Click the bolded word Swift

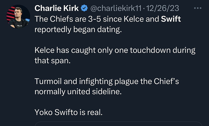171,19
